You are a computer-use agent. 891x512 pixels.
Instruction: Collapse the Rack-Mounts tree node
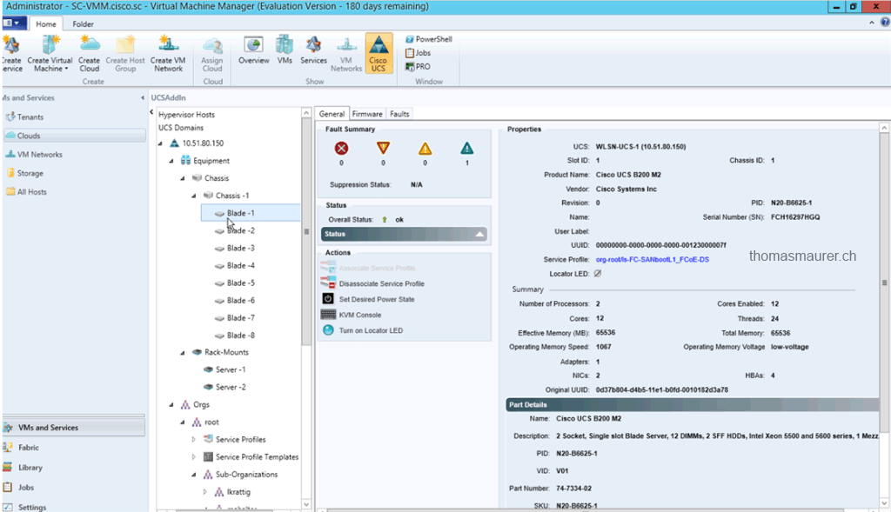point(183,353)
